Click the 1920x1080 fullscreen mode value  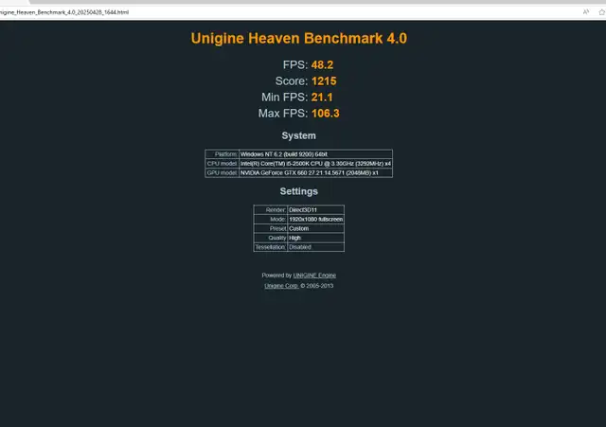tap(315, 219)
